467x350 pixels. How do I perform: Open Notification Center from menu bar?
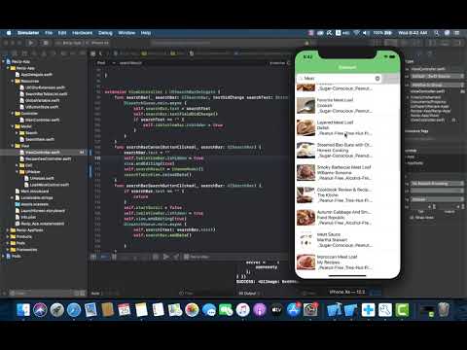[x=456, y=33]
